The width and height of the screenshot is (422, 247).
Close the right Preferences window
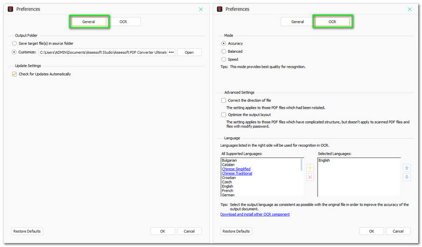pyautogui.click(x=410, y=9)
